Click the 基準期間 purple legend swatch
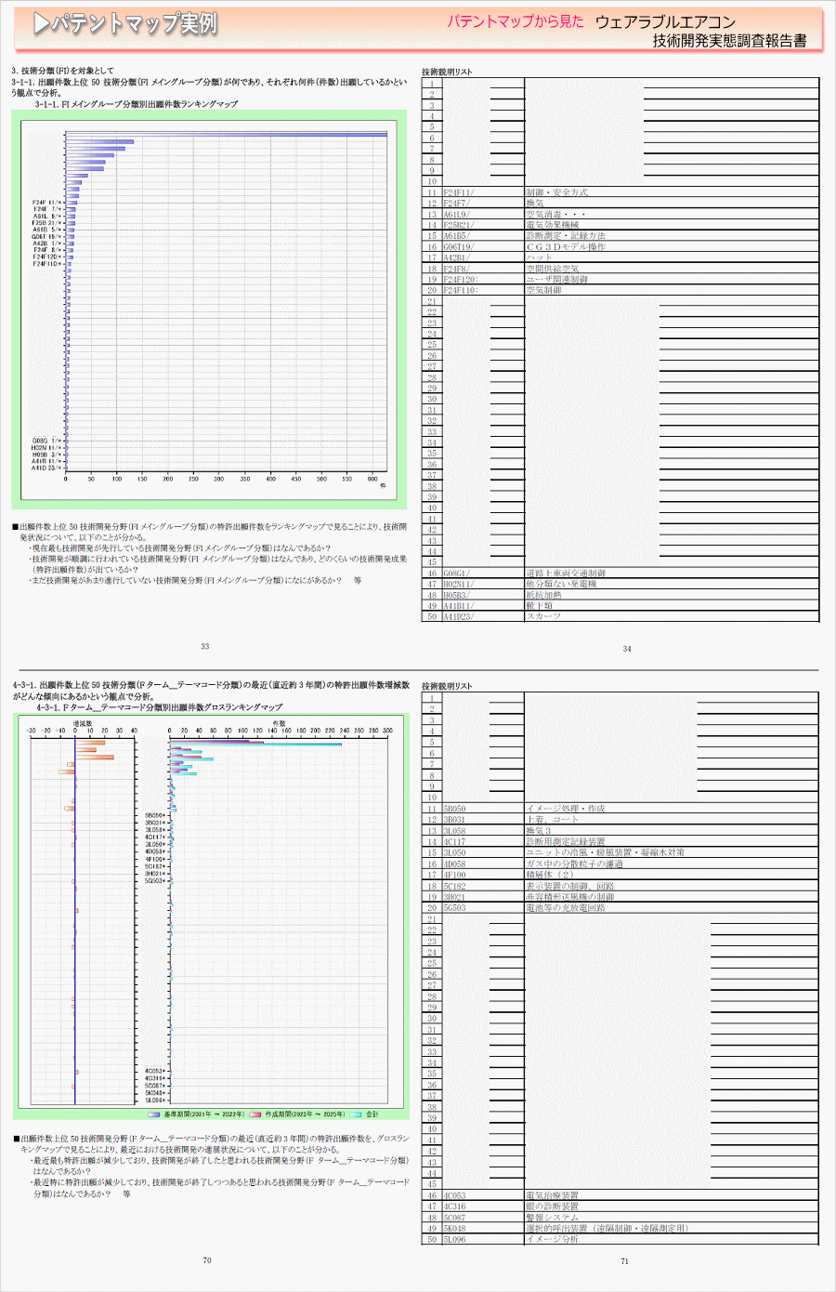This screenshot has width=836, height=1292. (154, 1114)
